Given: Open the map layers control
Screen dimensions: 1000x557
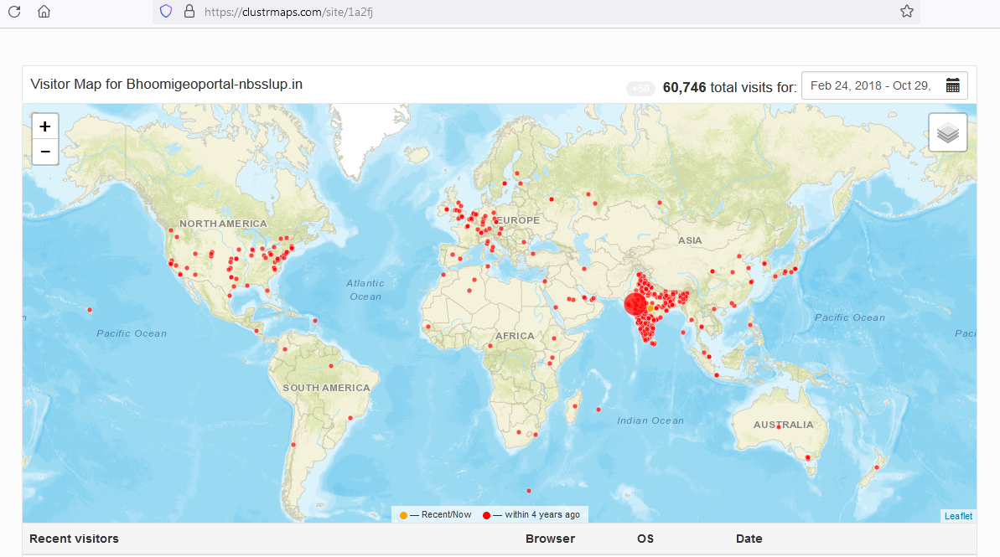Looking at the screenshot, I should (947, 132).
